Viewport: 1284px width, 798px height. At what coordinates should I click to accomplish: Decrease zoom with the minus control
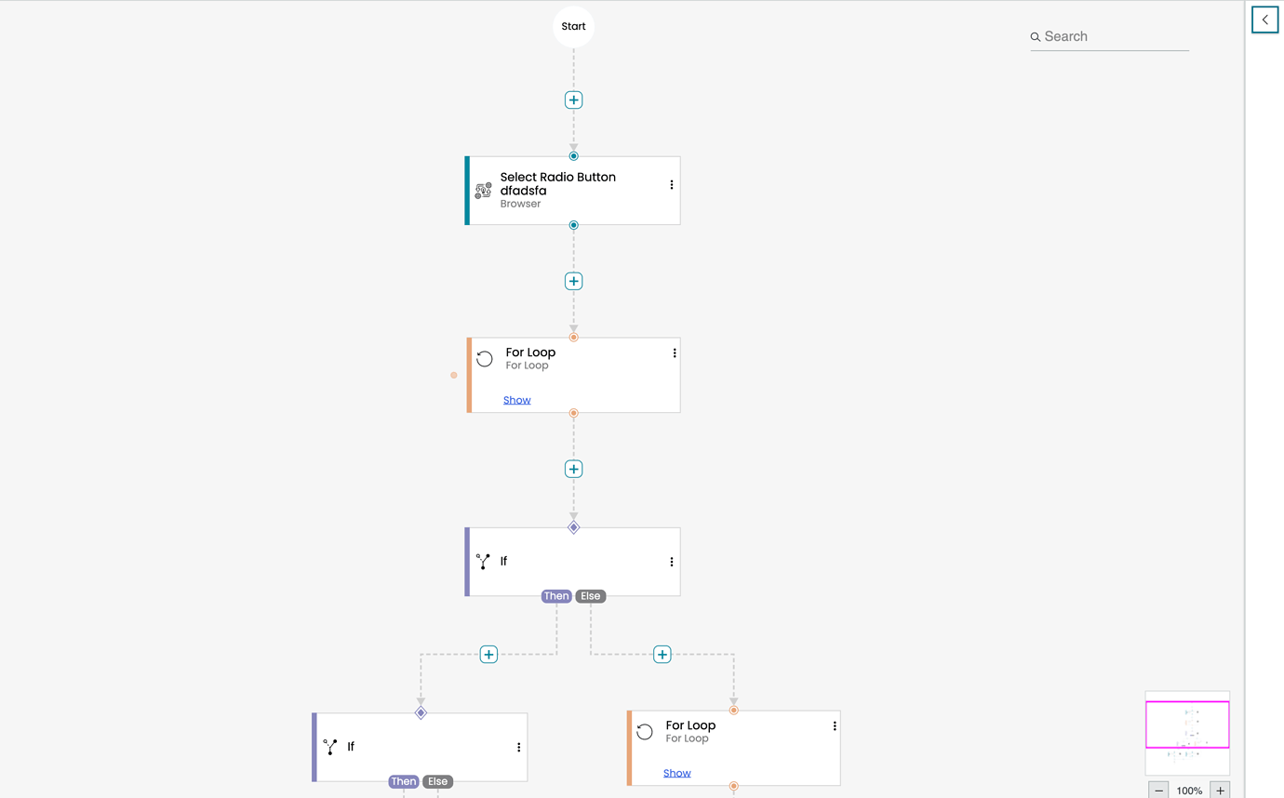click(1157, 790)
